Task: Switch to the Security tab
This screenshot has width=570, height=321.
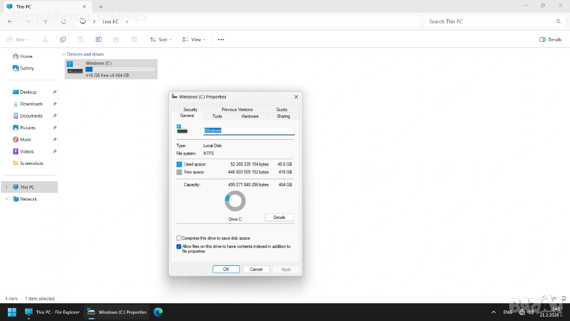Action: coord(190,109)
